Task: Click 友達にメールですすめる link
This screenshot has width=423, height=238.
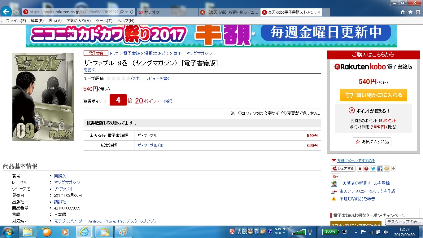Action: click(x=356, y=161)
